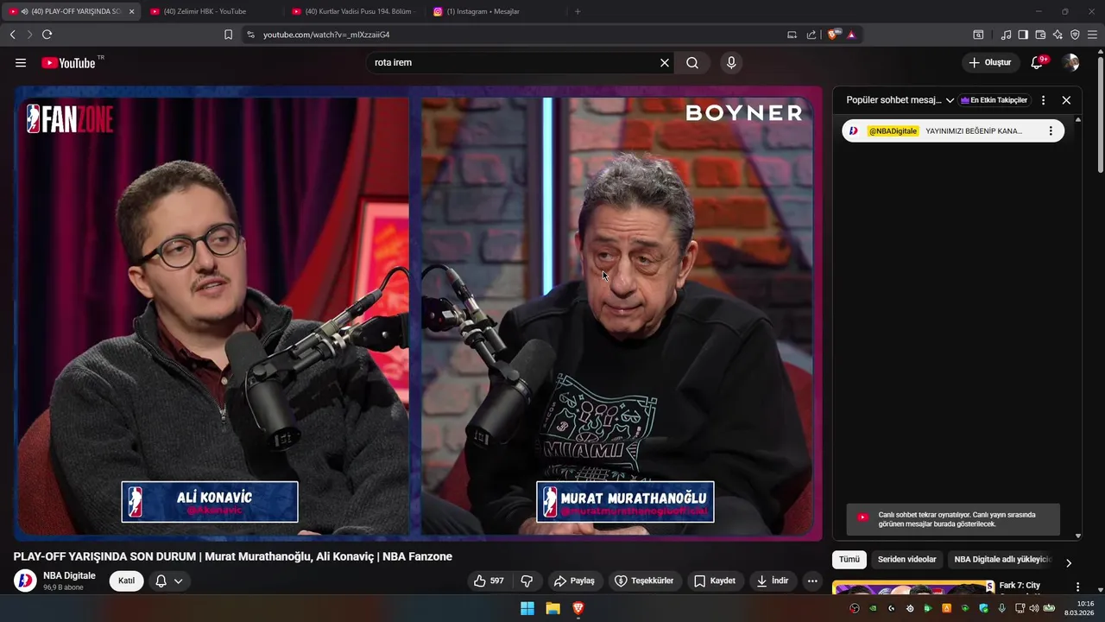Image resolution: width=1105 pixels, height=622 pixels.
Task: Share the video via Paylaş
Action: pyautogui.click(x=575, y=581)
